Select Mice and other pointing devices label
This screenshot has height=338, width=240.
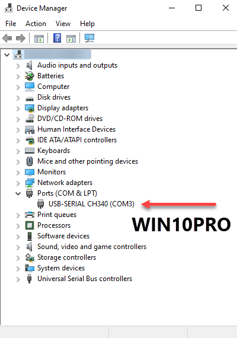tap(88, 161)
